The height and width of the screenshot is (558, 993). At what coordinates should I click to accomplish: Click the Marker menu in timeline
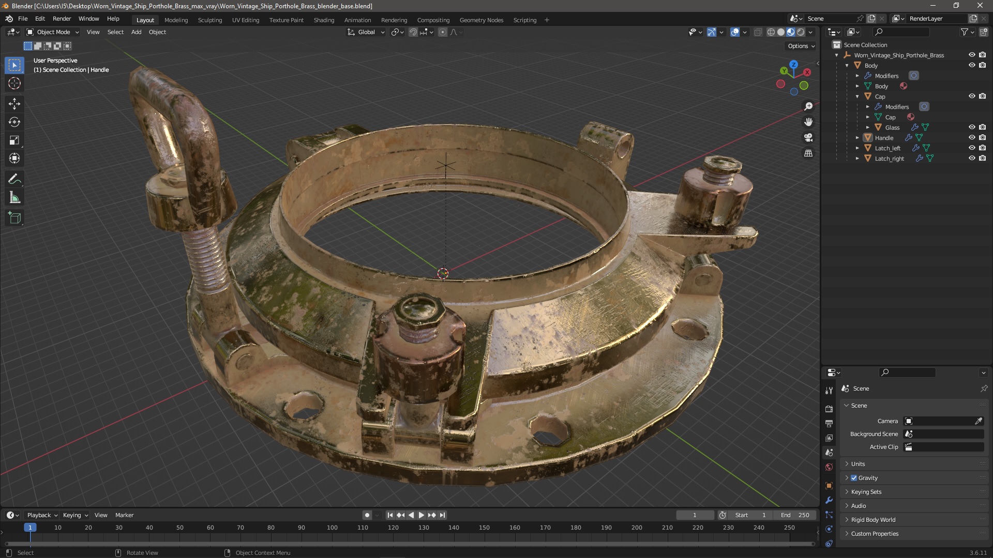coord(124,515)
